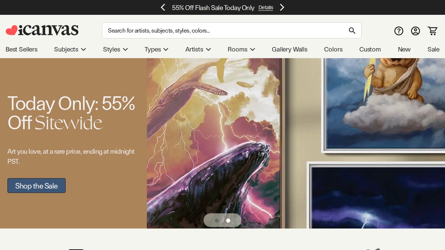Expand the Rooms menu
Image resolution: width=445 pixels, height=250 pixels.
tap(241, 49)
